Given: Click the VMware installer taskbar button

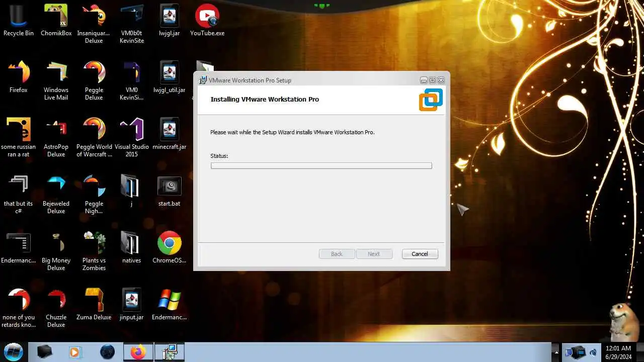Looking at the screenshot, I should pos(169,352).
